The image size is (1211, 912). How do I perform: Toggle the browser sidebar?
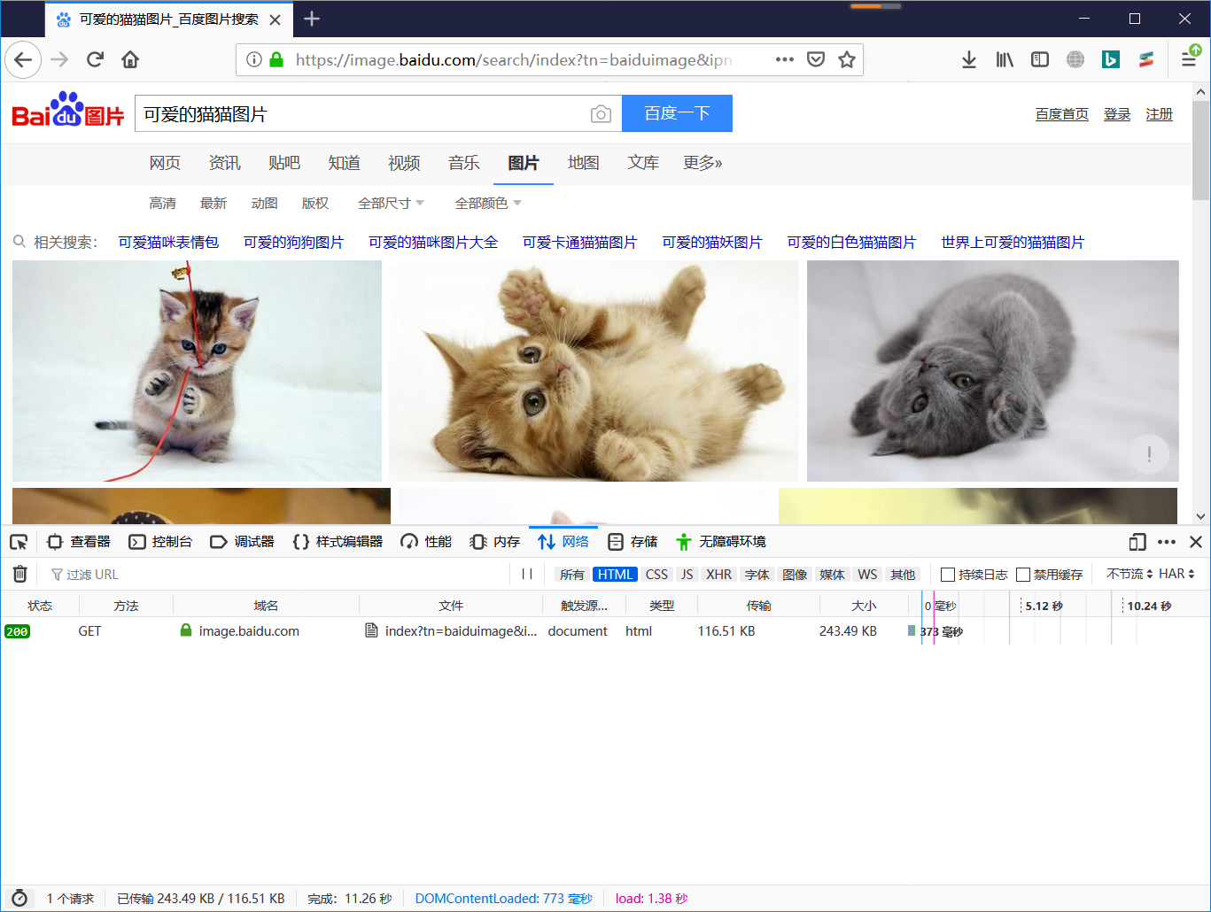coord(1040,59)
